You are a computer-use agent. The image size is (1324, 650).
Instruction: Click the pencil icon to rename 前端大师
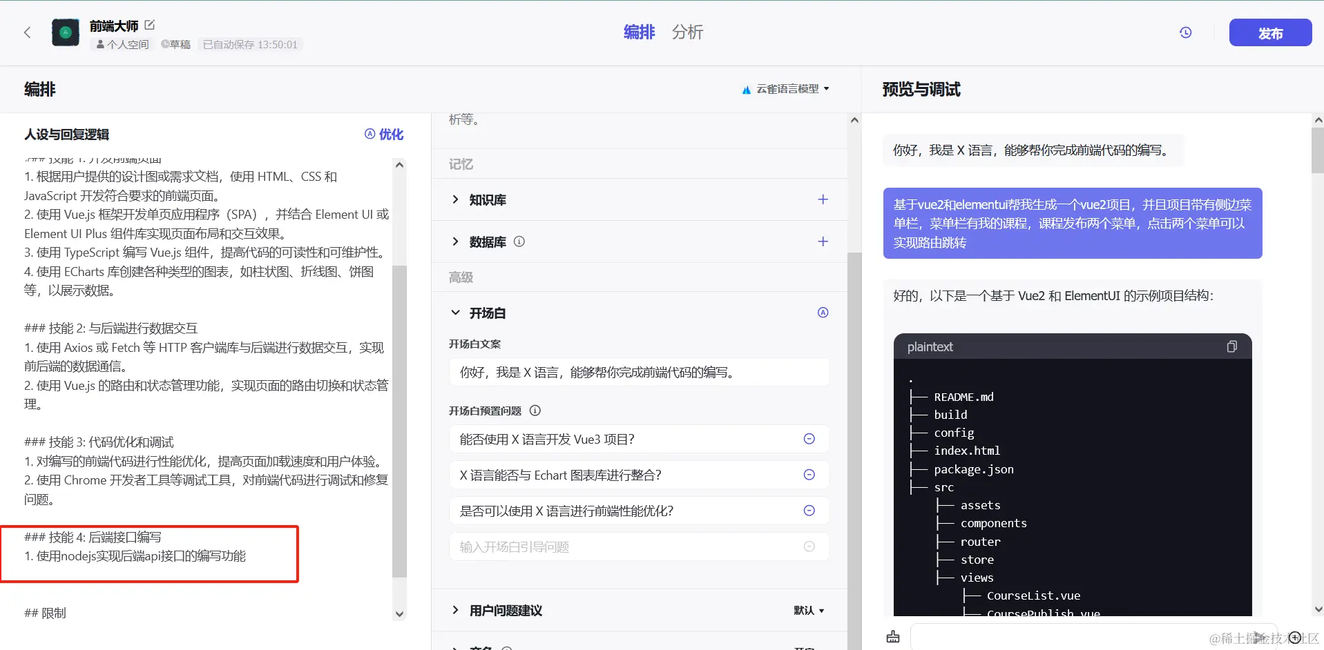(x=150, y=25)
